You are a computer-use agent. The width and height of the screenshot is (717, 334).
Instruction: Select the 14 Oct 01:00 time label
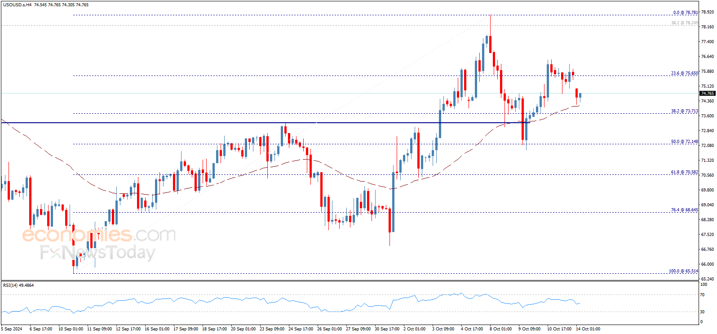coord(588,329)
